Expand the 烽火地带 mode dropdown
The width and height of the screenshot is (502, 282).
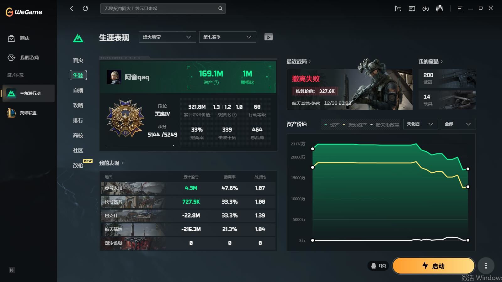coord(167,37)
